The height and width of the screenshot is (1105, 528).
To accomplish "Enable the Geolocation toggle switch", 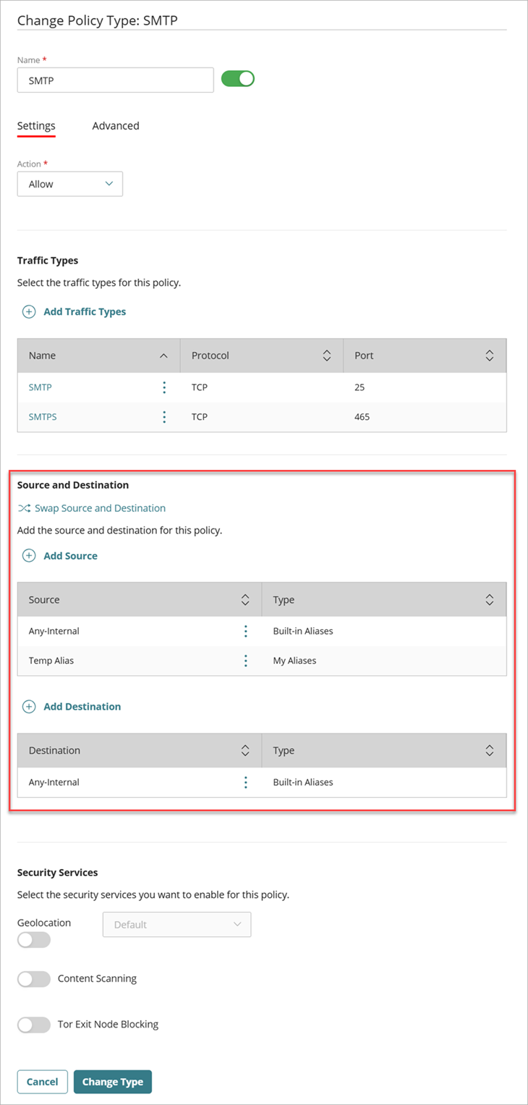I will 34,940.
